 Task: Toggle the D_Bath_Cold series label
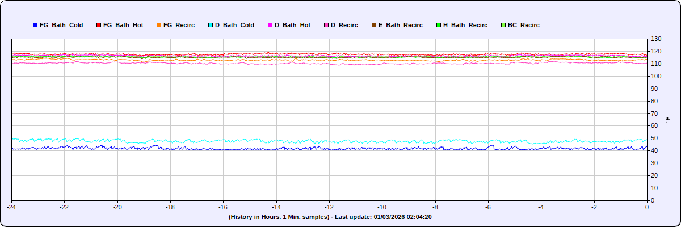click(234, 26)
